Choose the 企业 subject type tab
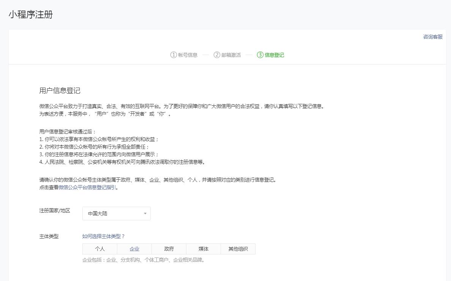The width and height of the screenshot is (451, 281). (x=134, y=249)
